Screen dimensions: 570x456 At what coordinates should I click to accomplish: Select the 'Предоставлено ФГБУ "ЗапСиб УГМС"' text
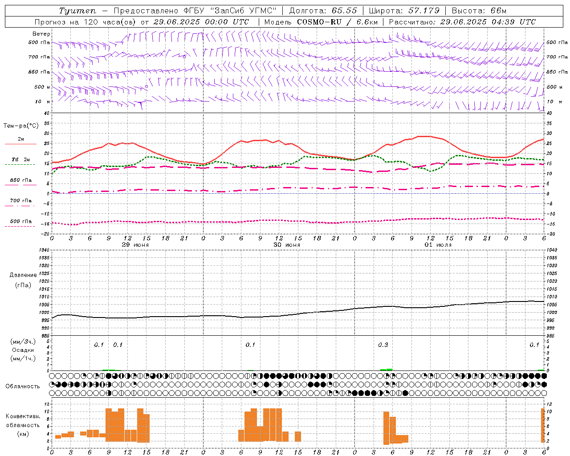(195, 11)
